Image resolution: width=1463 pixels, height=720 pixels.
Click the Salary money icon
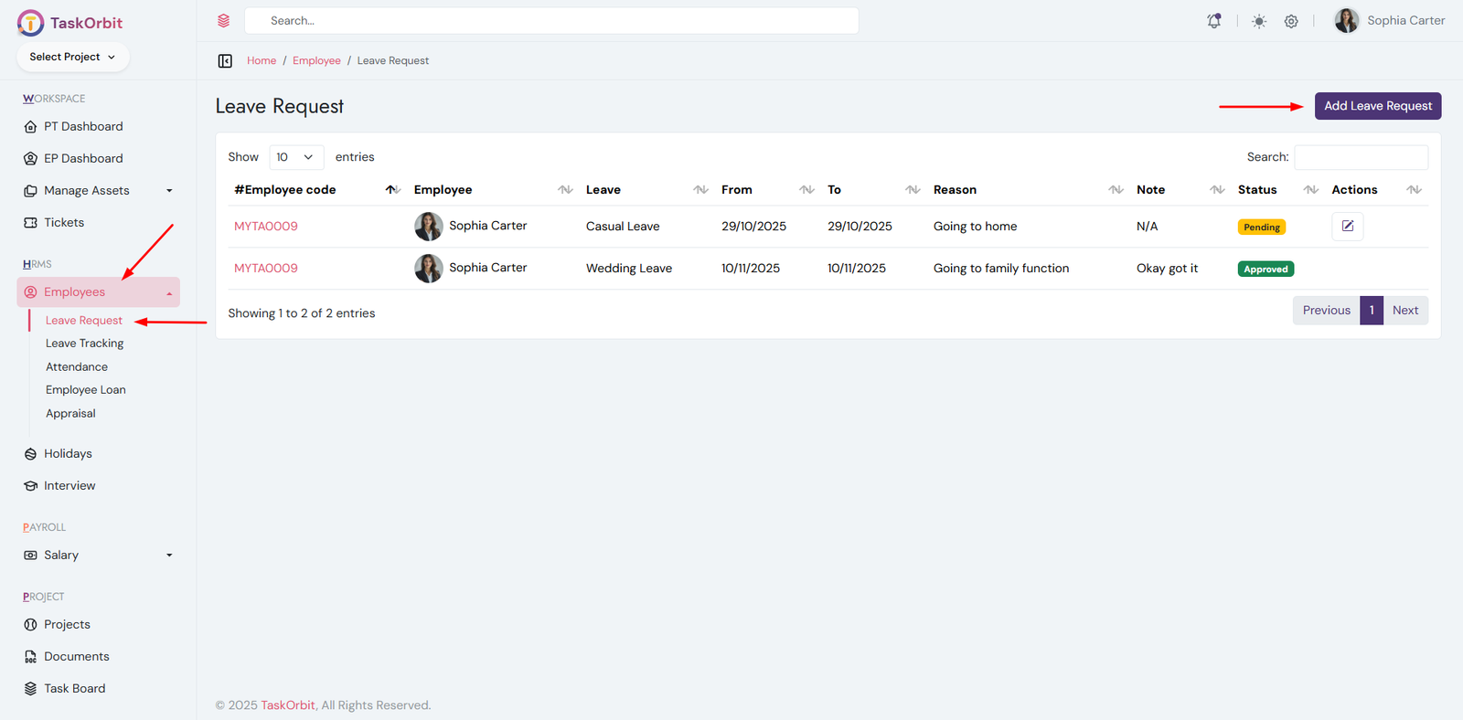coord(30,556)
